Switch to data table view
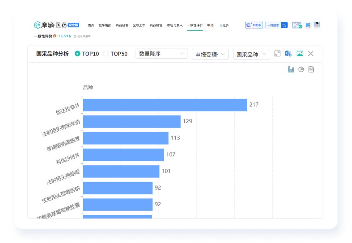 click(x=311, y=70)
